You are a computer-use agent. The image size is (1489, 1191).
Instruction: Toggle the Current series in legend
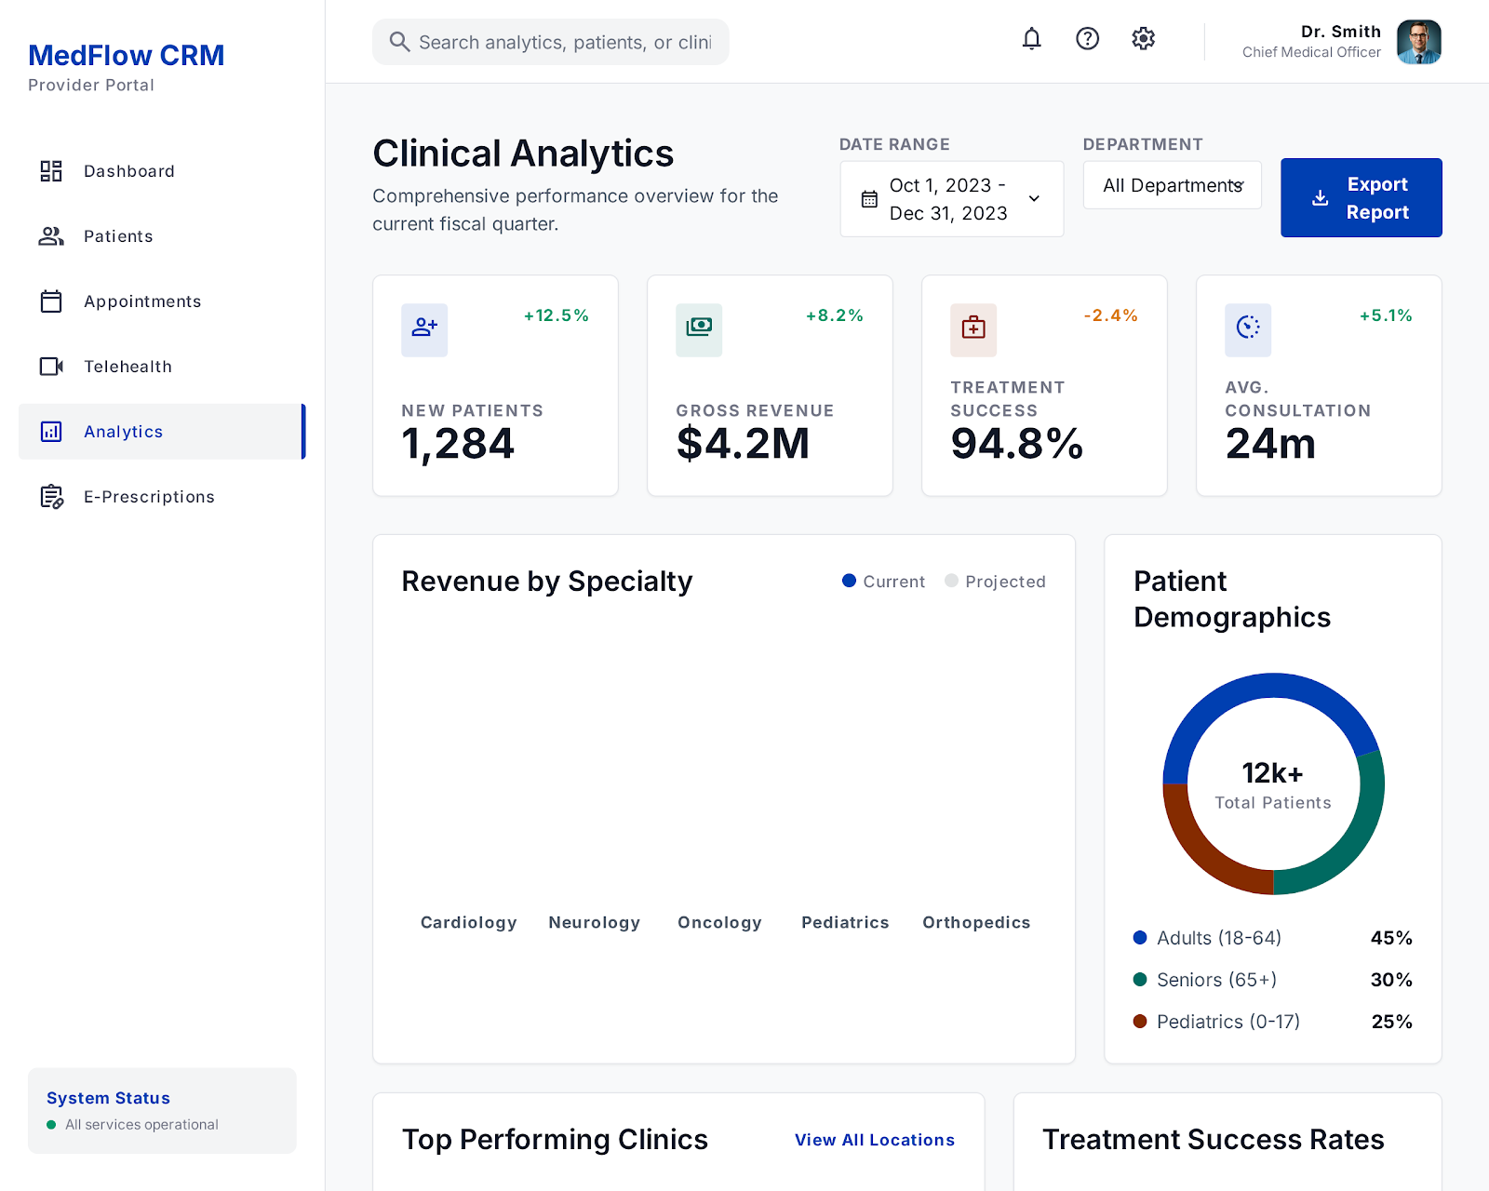pos(883,582)
